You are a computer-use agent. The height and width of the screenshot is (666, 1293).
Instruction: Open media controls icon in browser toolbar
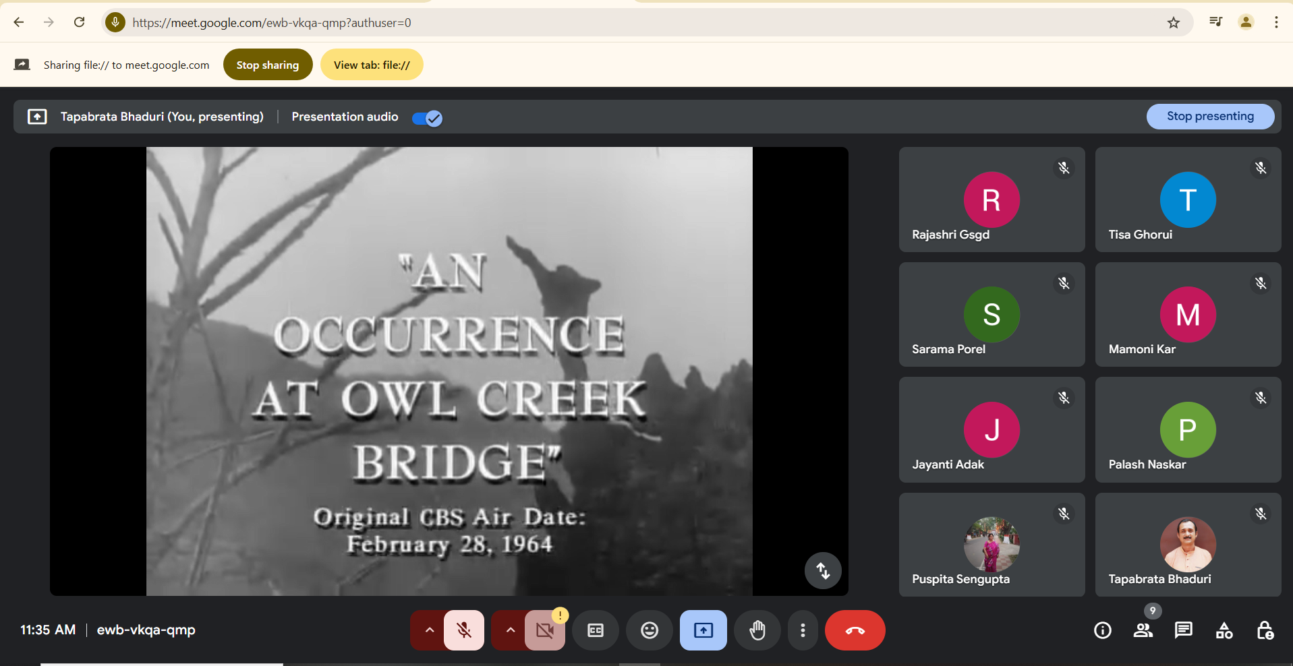1215,22
